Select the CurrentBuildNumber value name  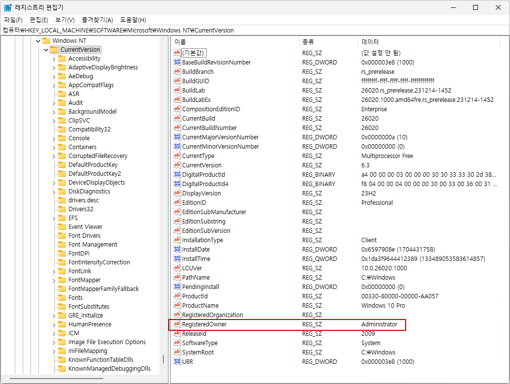tap(210, 128)
